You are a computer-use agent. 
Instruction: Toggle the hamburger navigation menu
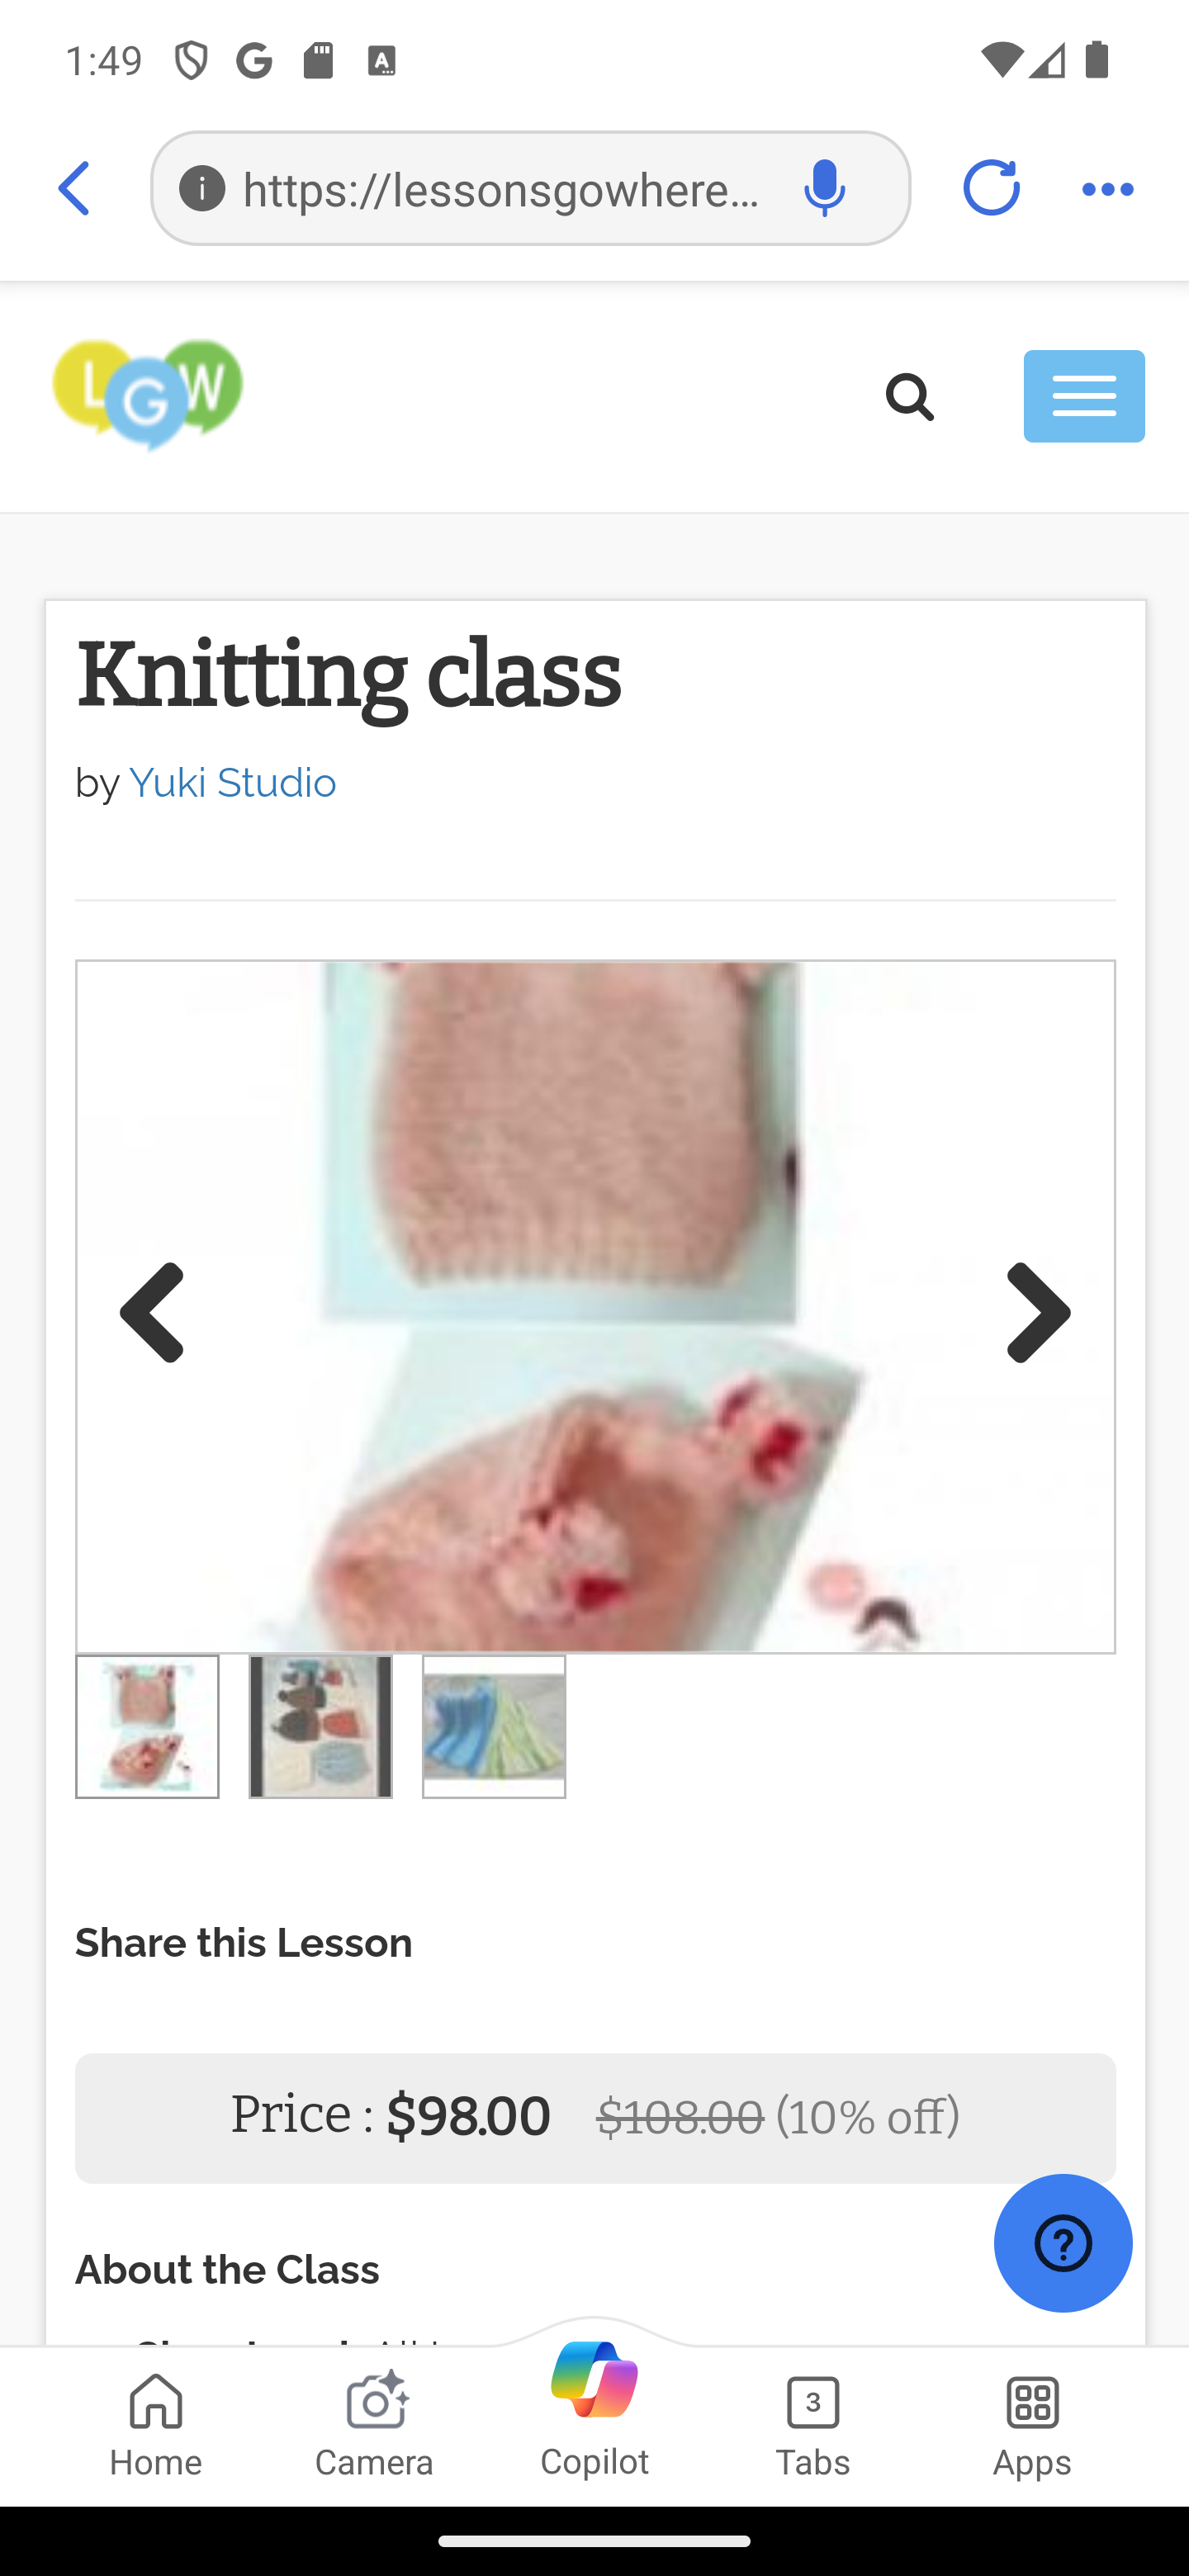(1084, 396)
